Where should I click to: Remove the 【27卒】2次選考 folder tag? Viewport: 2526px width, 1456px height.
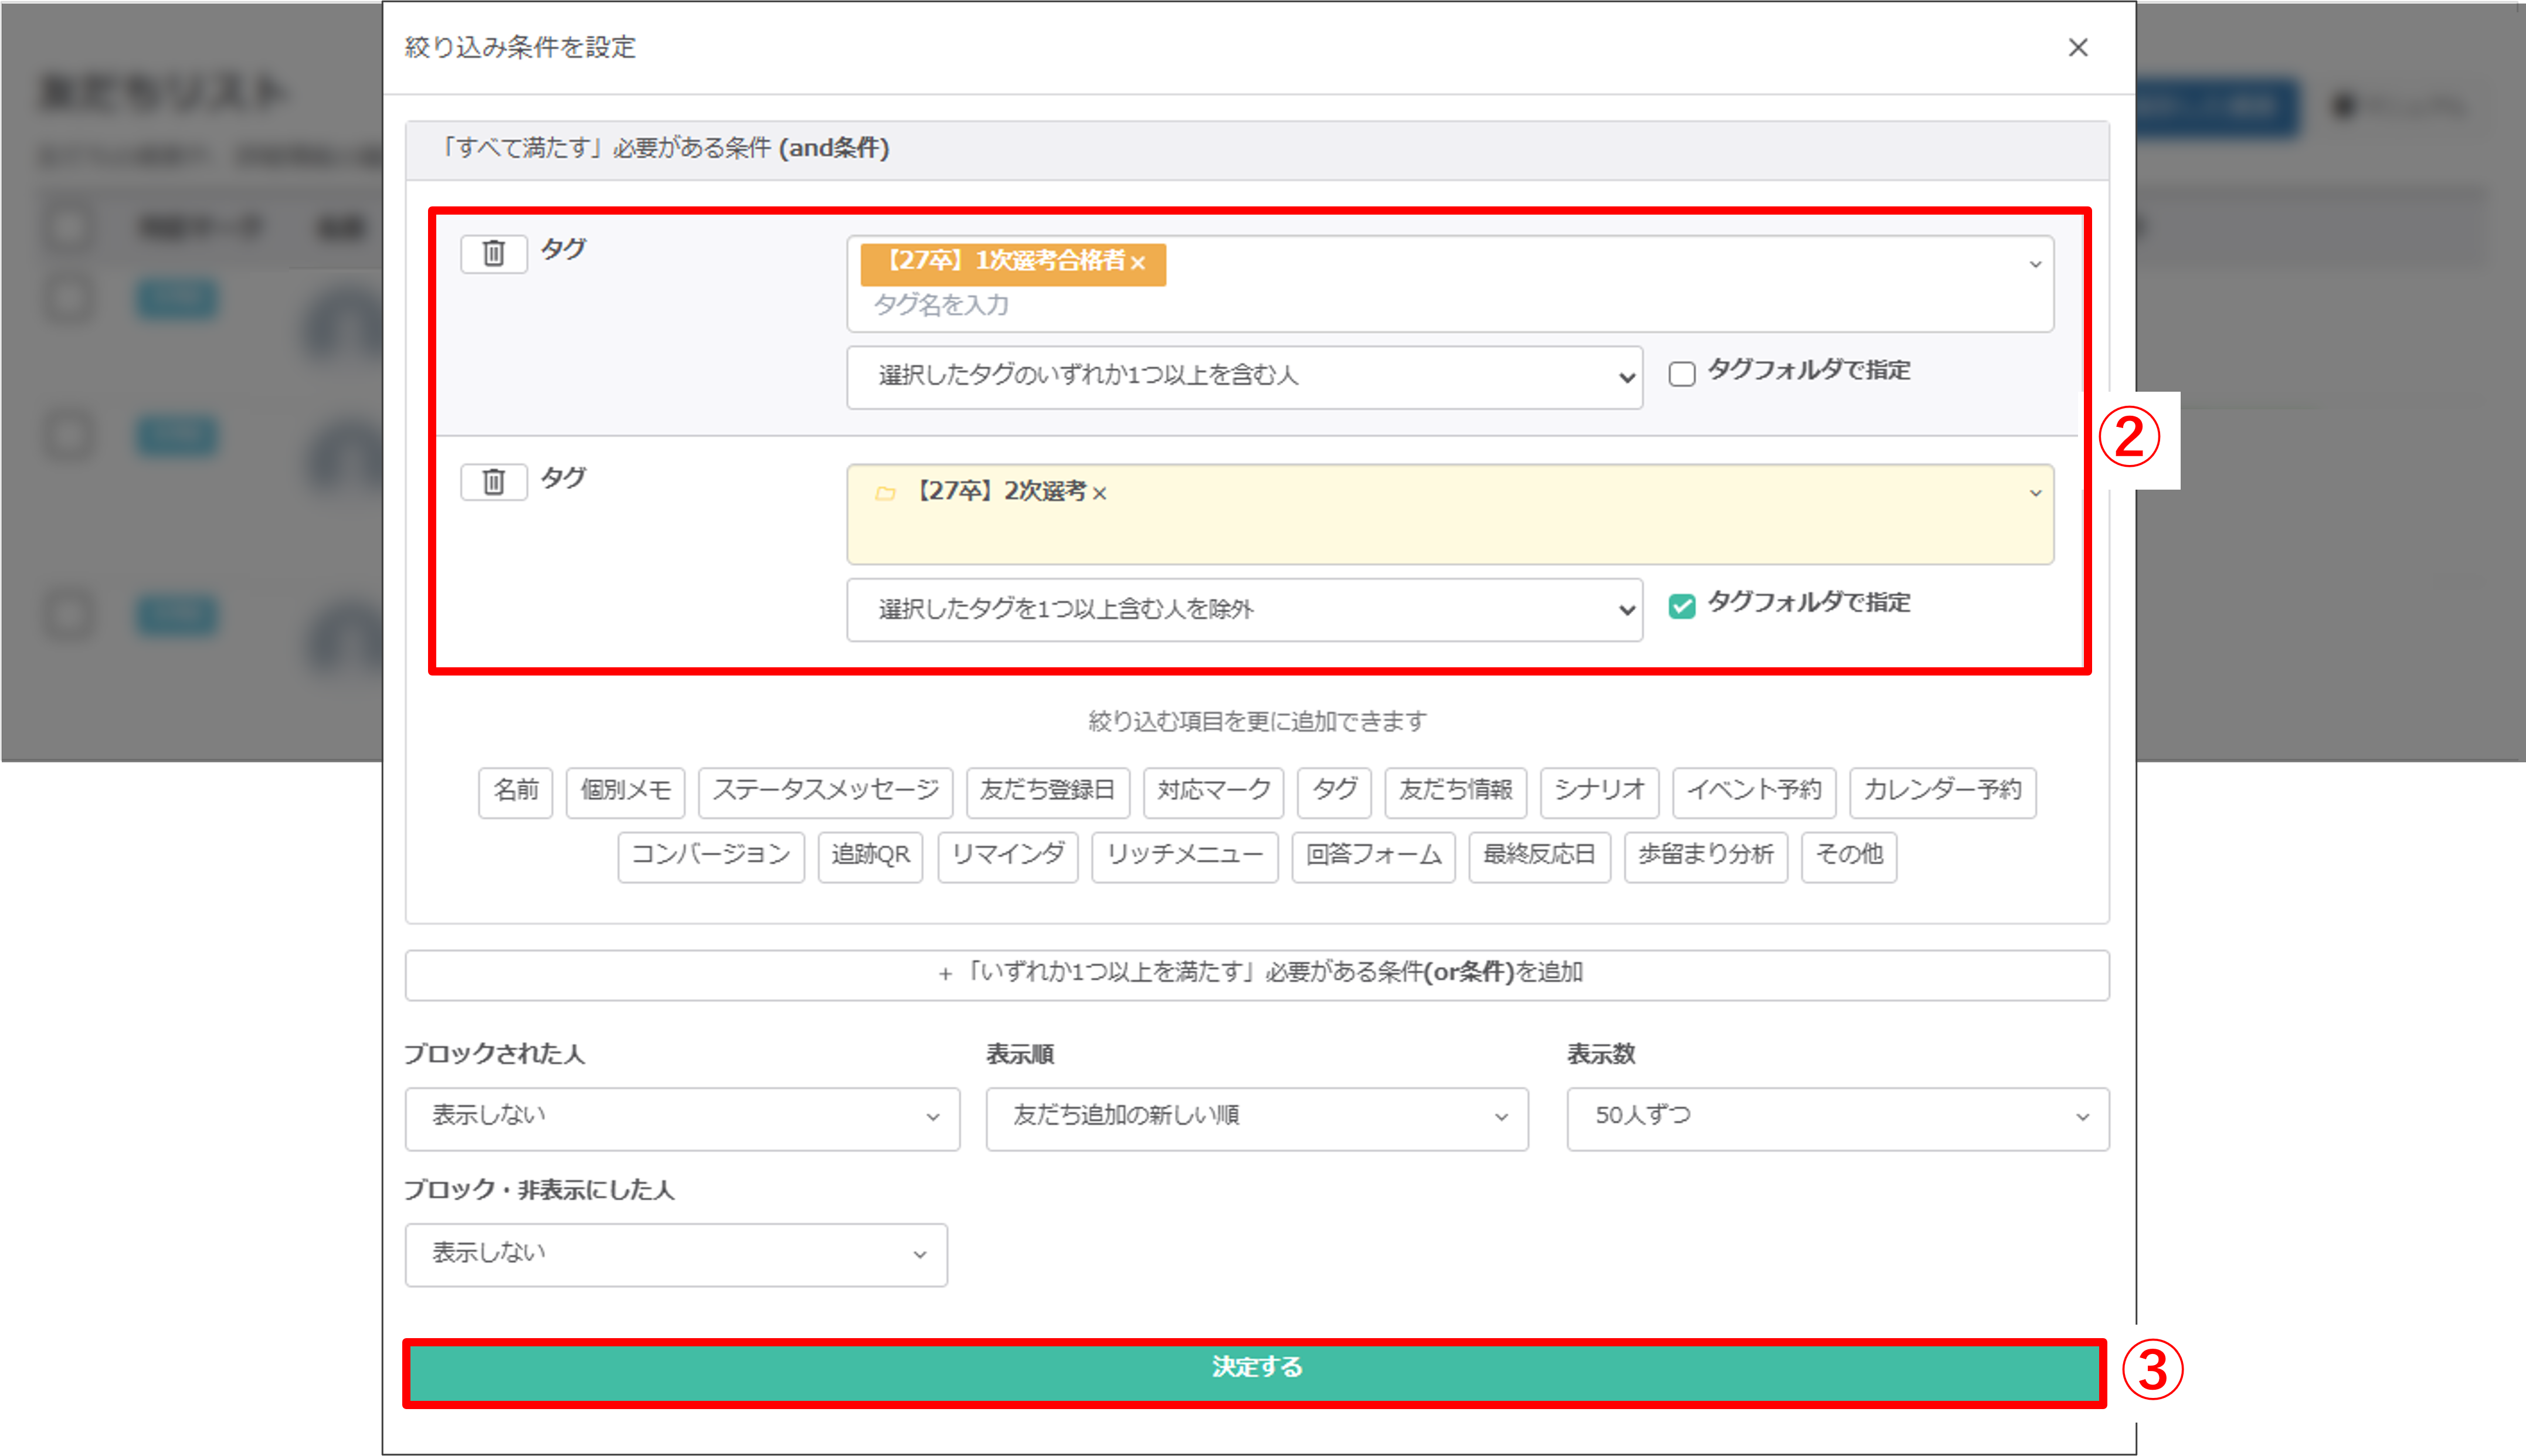pos(1099,493)
